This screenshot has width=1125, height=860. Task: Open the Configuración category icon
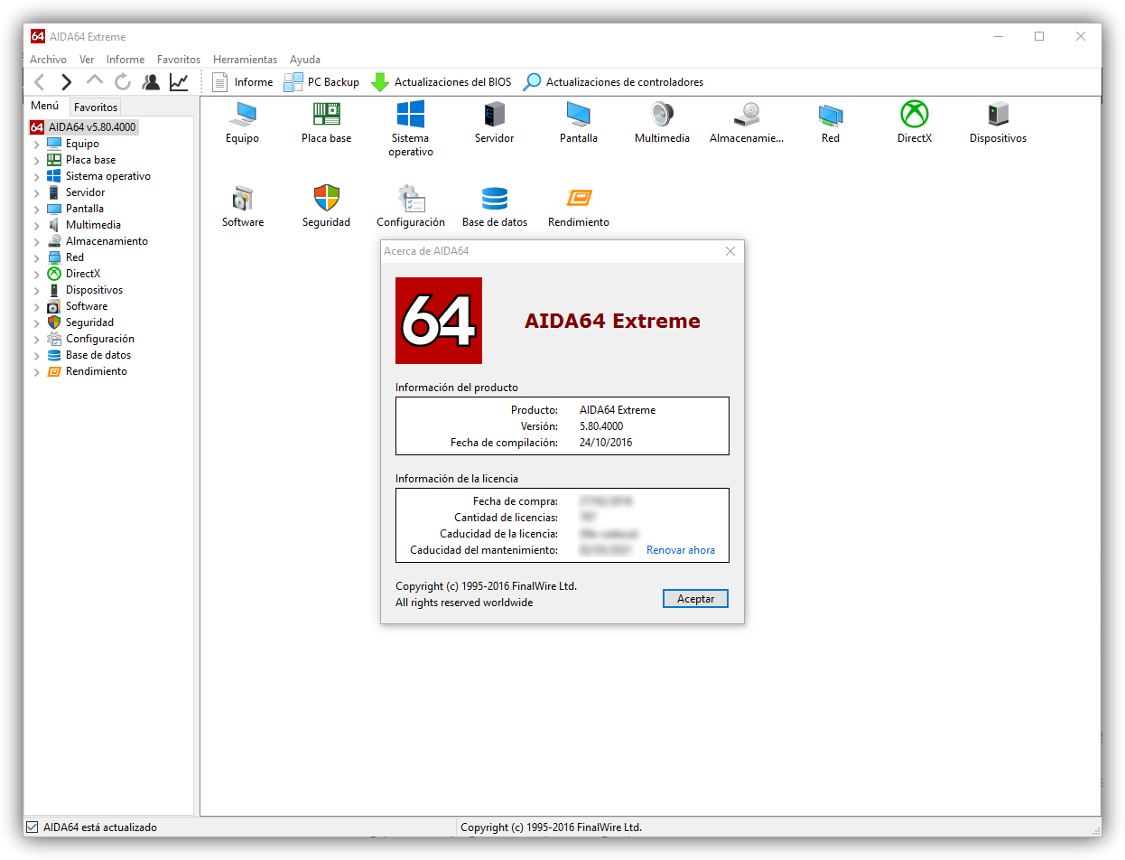pyautogui.click(x=411, y=198)
